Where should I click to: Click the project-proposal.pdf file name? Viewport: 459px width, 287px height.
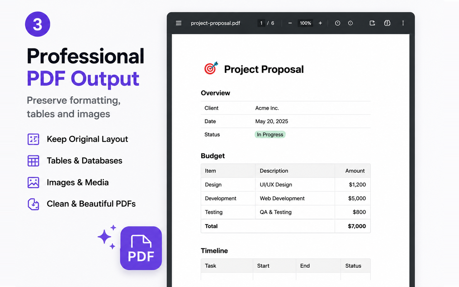[216, 23]
